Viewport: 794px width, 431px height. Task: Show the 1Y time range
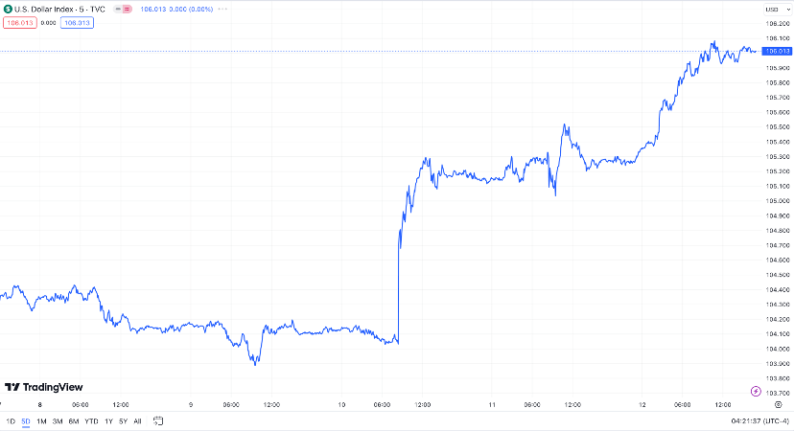click(x=108, y=420)
